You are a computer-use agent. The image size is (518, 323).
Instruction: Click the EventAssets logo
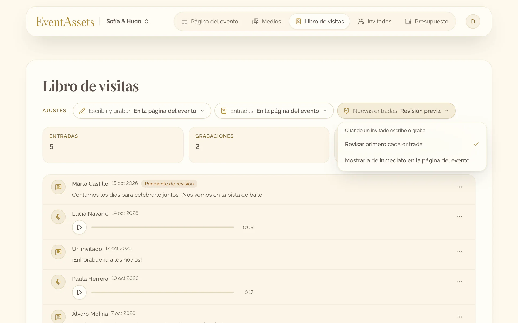(x=65, y=22)
